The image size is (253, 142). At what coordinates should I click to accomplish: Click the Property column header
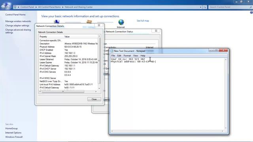click(51, 37)
